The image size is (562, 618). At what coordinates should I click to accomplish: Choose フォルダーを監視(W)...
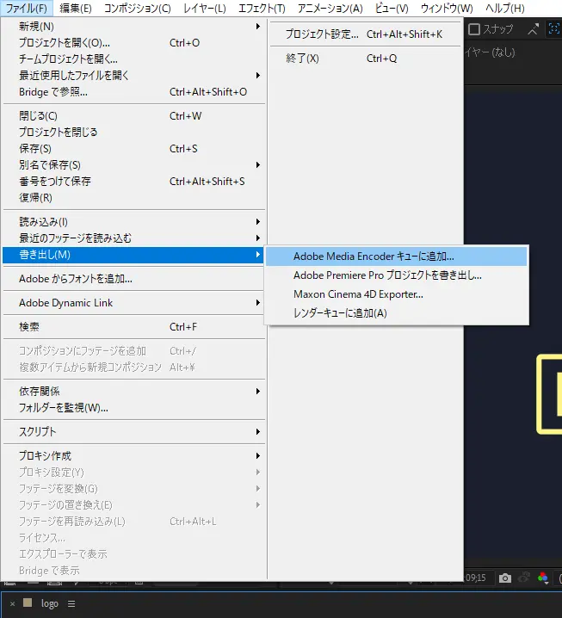(x=134, y=407)
